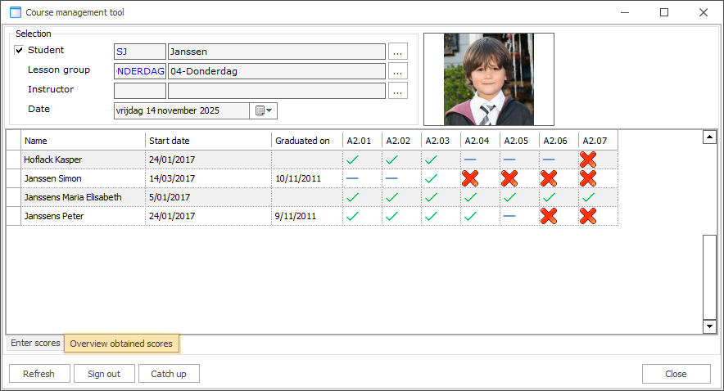Click red cross for Janssen Simon A2.04
The width and height of the screenshot is (724, 391).
tap(470, 178)
